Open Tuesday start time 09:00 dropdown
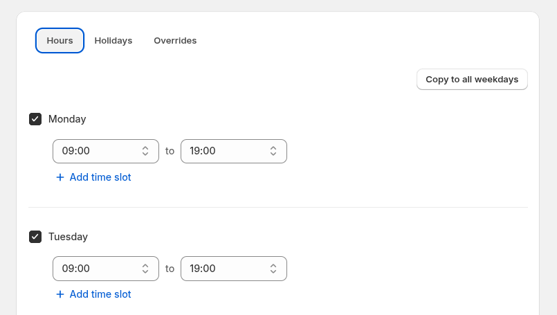Viewport: 557px width, 315px height. point(106,269)
